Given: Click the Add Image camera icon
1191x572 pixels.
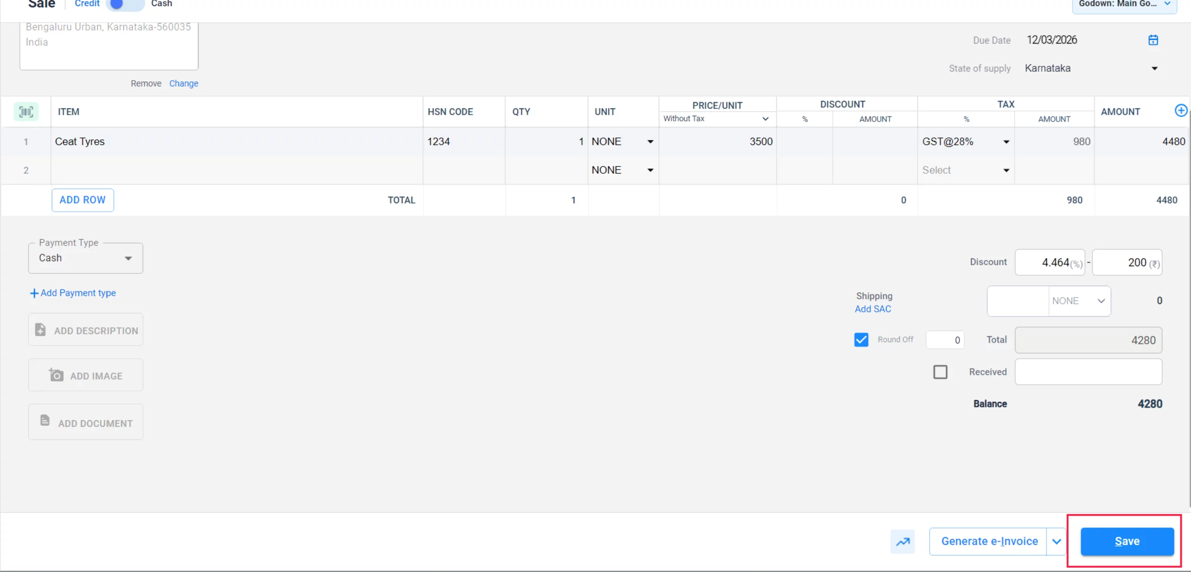Looking at the screenshot, I should pyautogui.click(x=56, y=375).
